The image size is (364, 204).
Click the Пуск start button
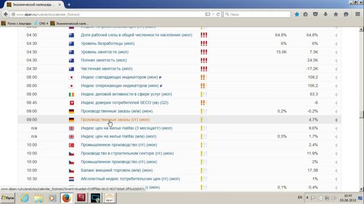[7, 198]
